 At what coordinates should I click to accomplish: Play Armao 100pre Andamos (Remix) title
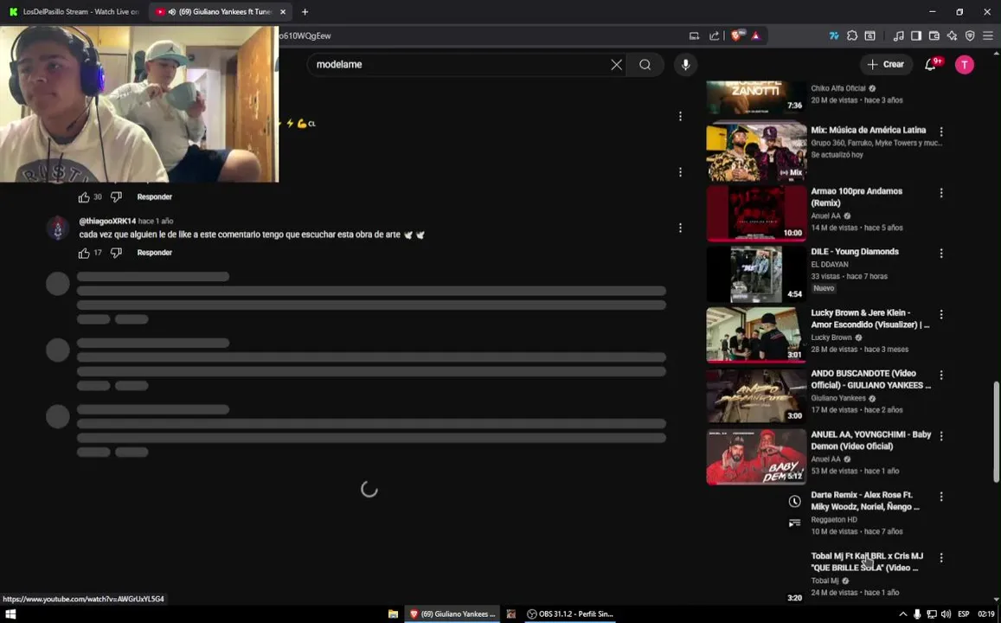click(x=857, y=197)
